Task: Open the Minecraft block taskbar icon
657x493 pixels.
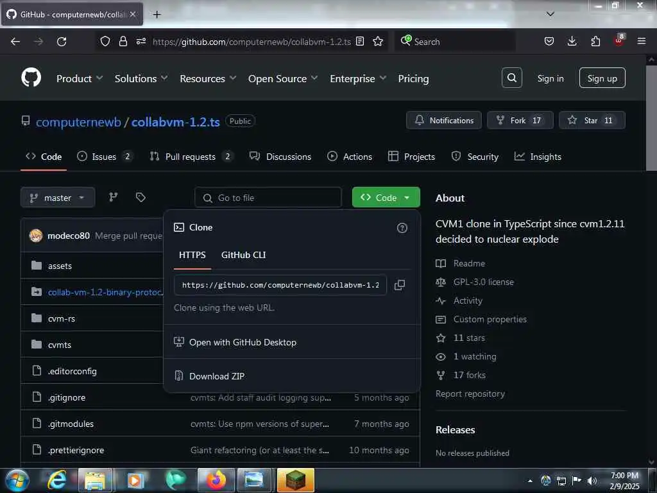Action: (296, 480)
